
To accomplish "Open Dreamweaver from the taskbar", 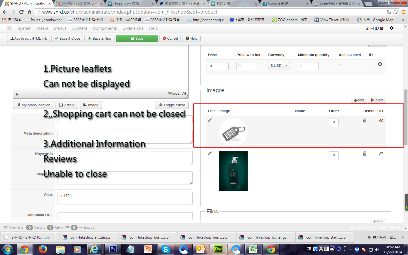I will pos(218,249).
